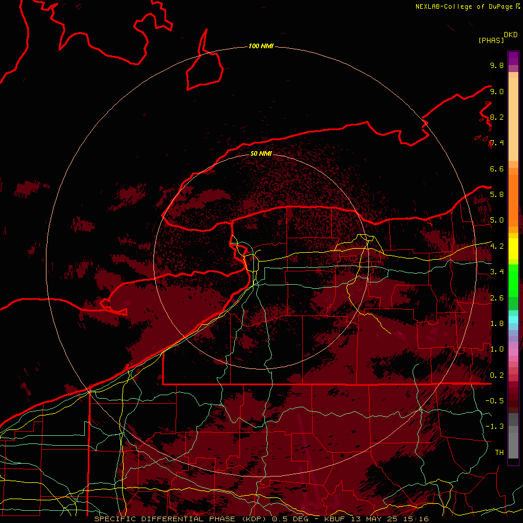Screen dimensions: 523x523
Task: Click the -1.3 scale value
Action: coord(495,427)
